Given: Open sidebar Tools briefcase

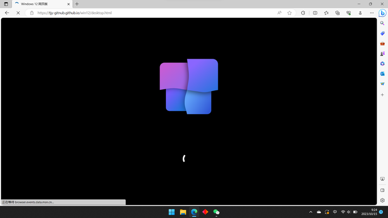Looking at the screenshot, I should (x=382, y=44).
